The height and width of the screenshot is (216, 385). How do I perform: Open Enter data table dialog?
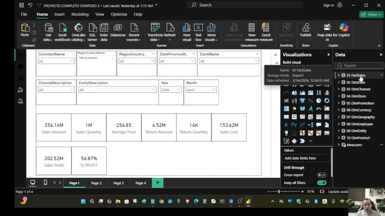pos(104,32)
